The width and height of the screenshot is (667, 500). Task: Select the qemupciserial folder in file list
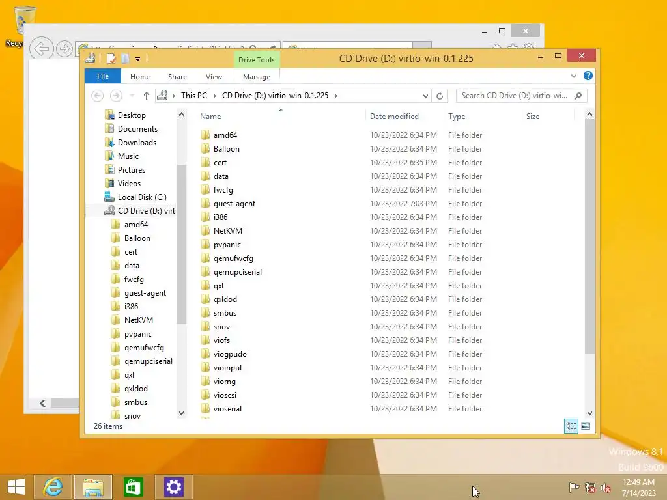237,272
